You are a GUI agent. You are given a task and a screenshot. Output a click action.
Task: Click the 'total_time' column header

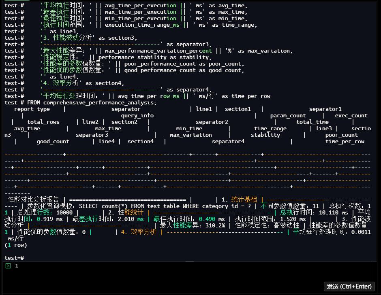click(x=313, y=122)
